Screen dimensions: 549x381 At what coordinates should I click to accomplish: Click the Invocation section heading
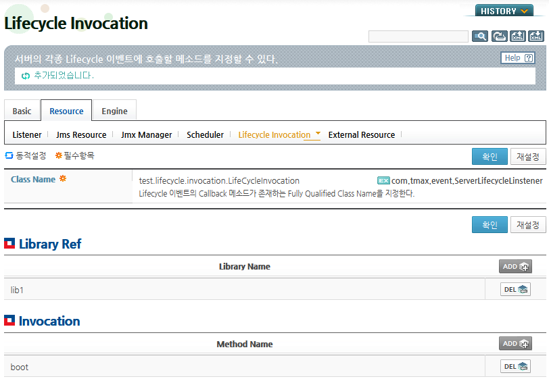pos(49,321)
